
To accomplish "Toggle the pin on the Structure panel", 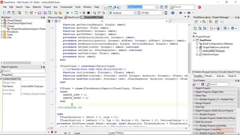I will (42, 18).
